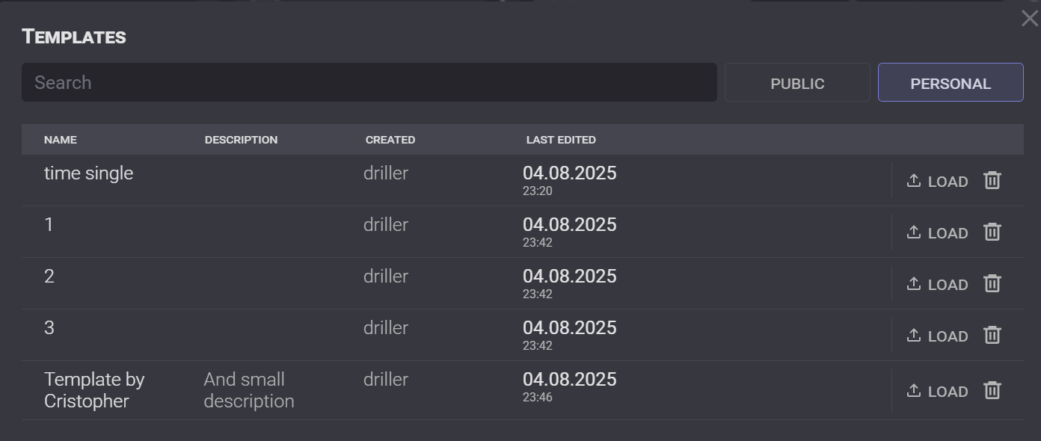
Task: Delete template named 2
Action: [x=992, y=283]
